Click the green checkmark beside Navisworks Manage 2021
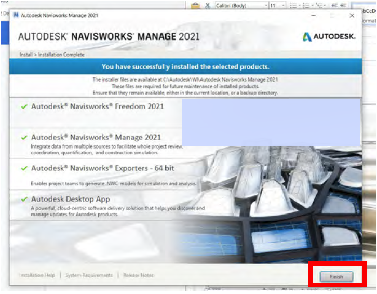The image size is (377, 294). tap(24, 137)
